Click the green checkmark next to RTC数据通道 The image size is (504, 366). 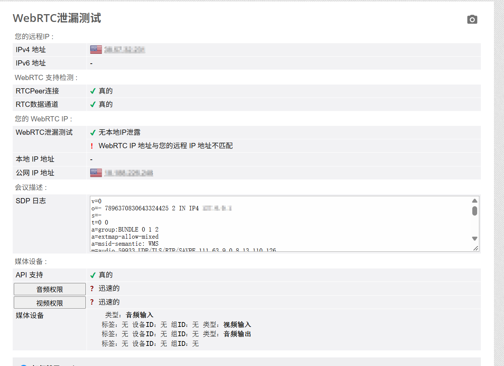point(93,105)
